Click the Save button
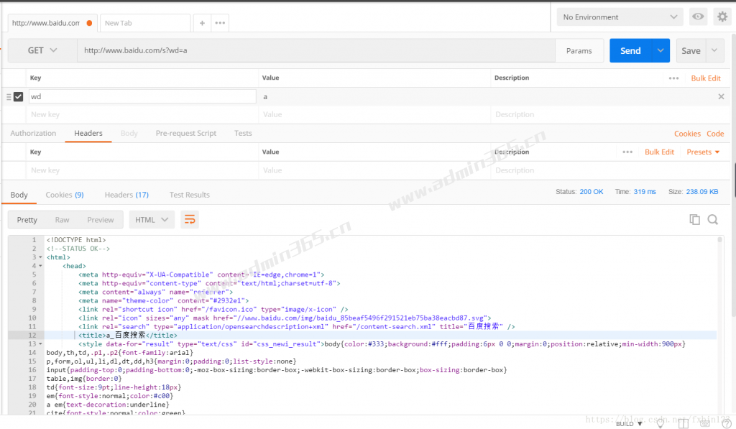736x429 pixels. point(691,51)
